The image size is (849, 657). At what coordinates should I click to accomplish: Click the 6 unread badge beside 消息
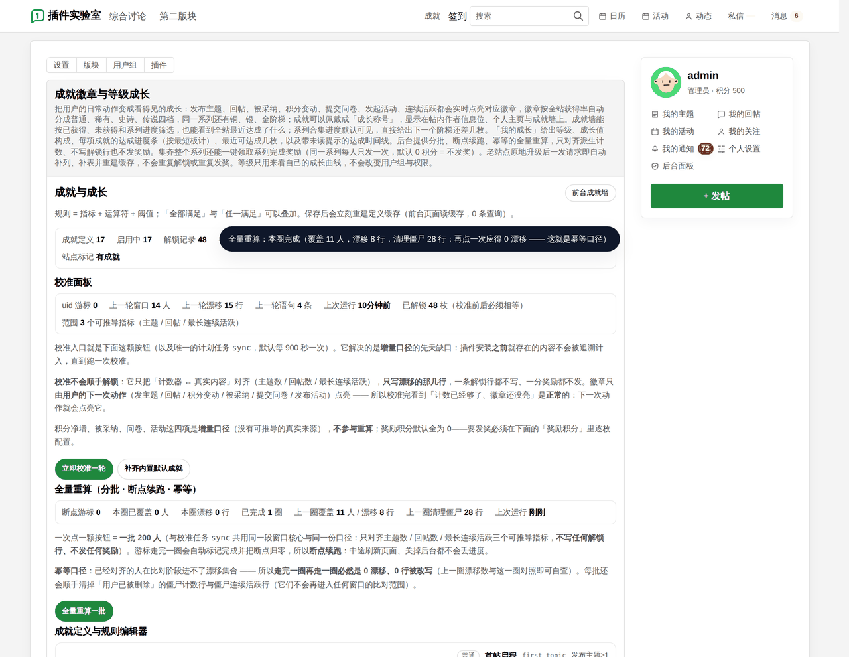pyautogui.click(x=796, y=16)
